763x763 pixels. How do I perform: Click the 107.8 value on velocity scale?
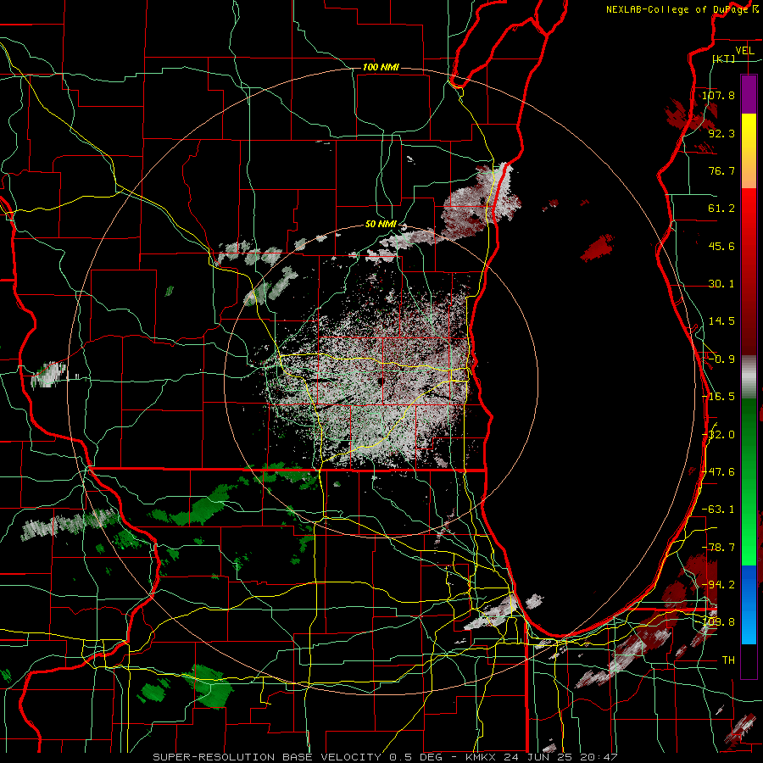718,95
